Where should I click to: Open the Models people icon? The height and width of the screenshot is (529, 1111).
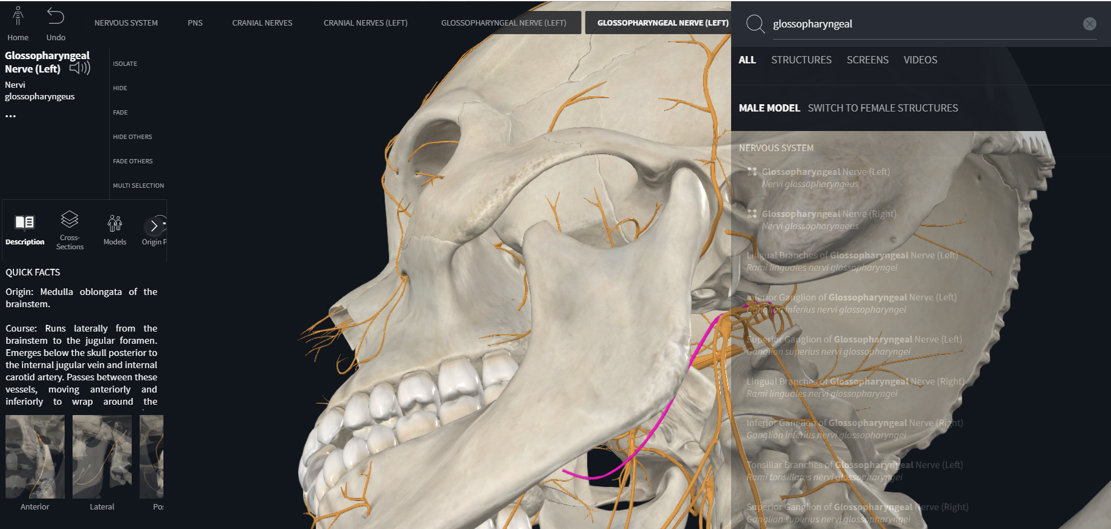click(115, 223)
